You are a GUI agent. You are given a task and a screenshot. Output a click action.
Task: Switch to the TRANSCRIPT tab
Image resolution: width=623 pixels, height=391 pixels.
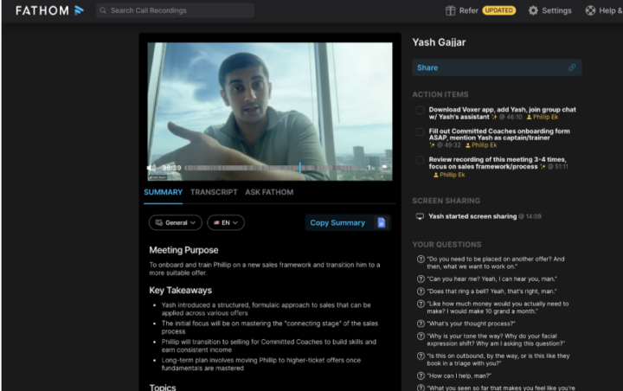(x=214, y=192)
